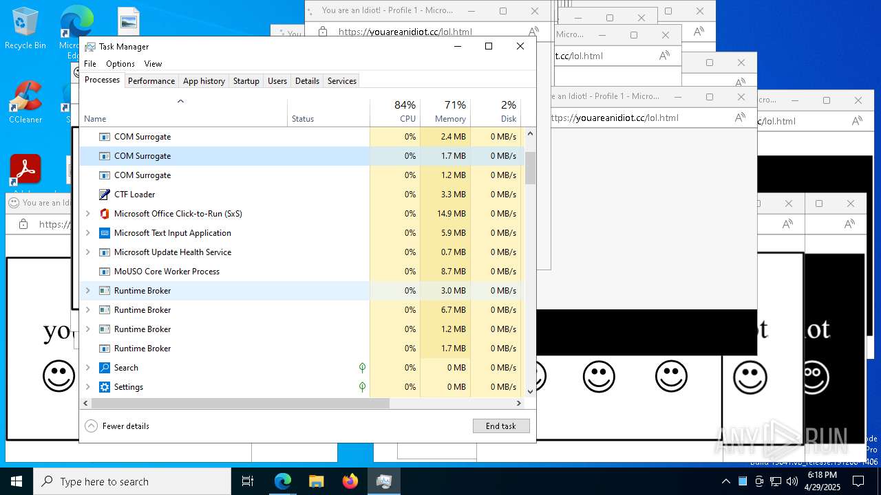Open Microsoft Edge from the taskbar
Image resolution: width=881 pixels, height=495 pixels.
(x=283, y=481)
